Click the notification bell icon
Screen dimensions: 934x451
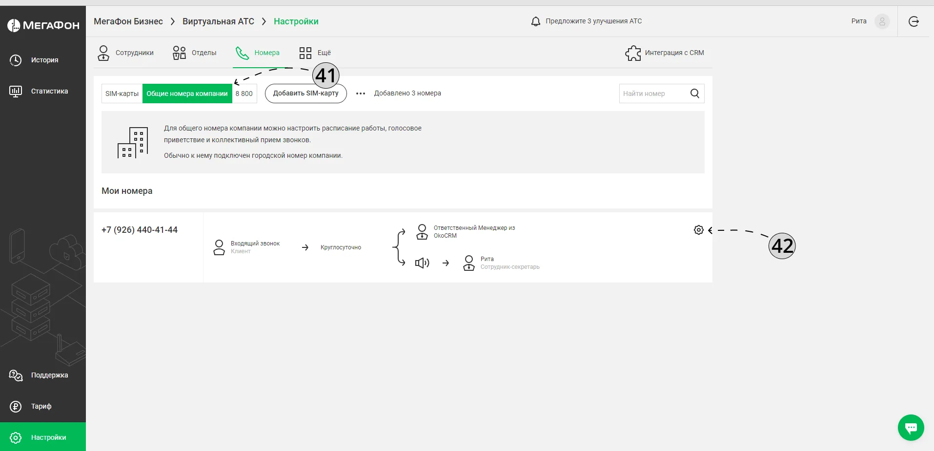(535, 21)
